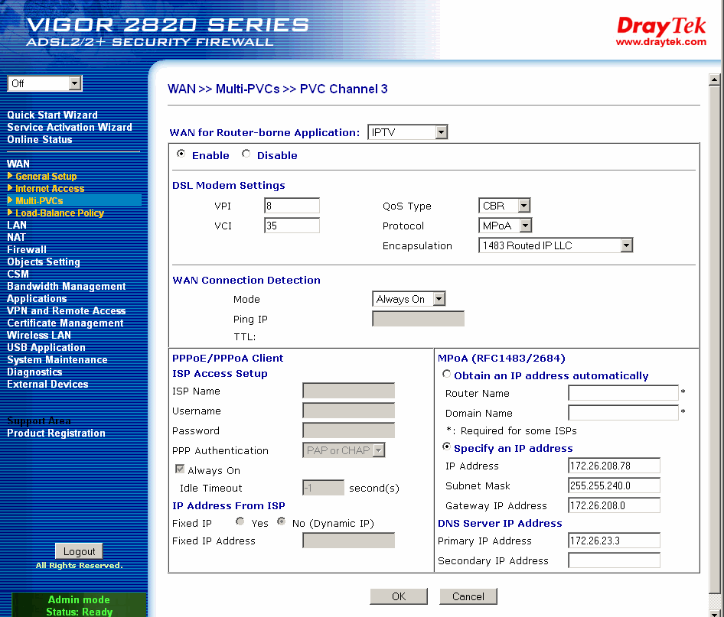Click the scrollbar up arrow
The image size is (724, 617).
click(714, 80)
